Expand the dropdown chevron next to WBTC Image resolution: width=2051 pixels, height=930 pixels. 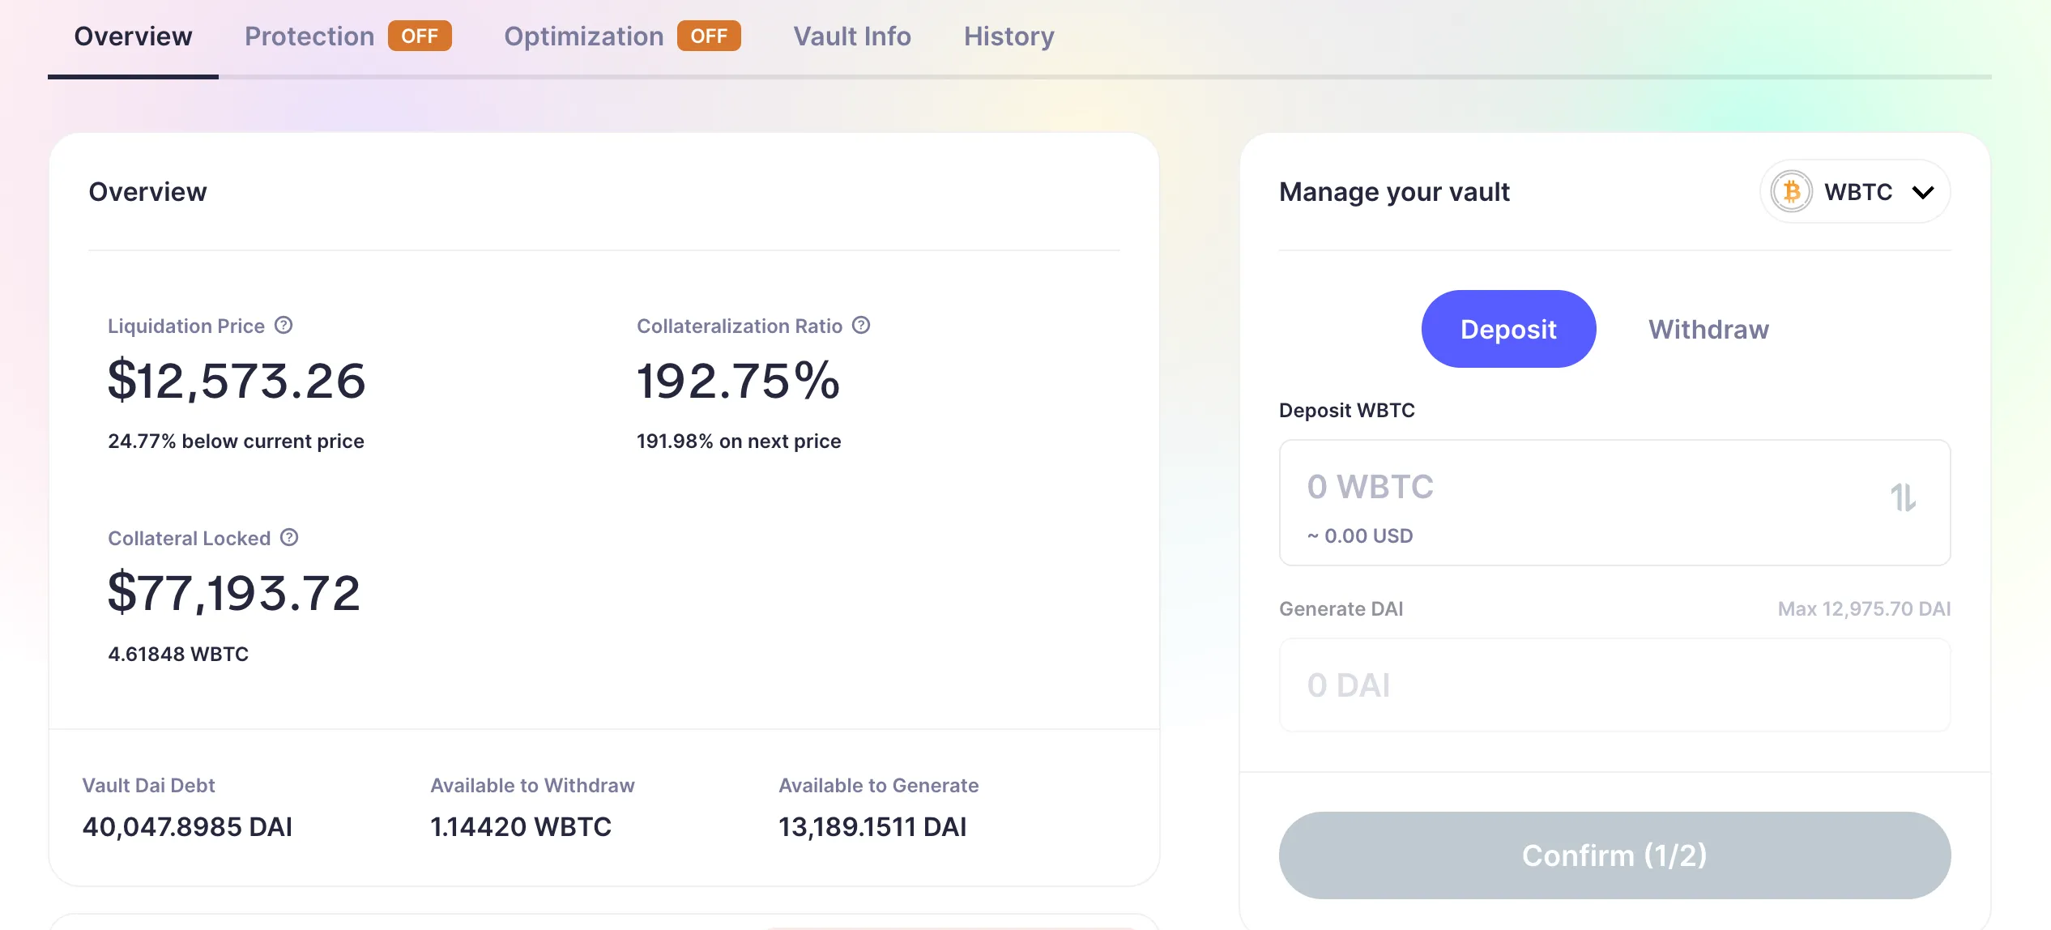(x=1923, y=193)
